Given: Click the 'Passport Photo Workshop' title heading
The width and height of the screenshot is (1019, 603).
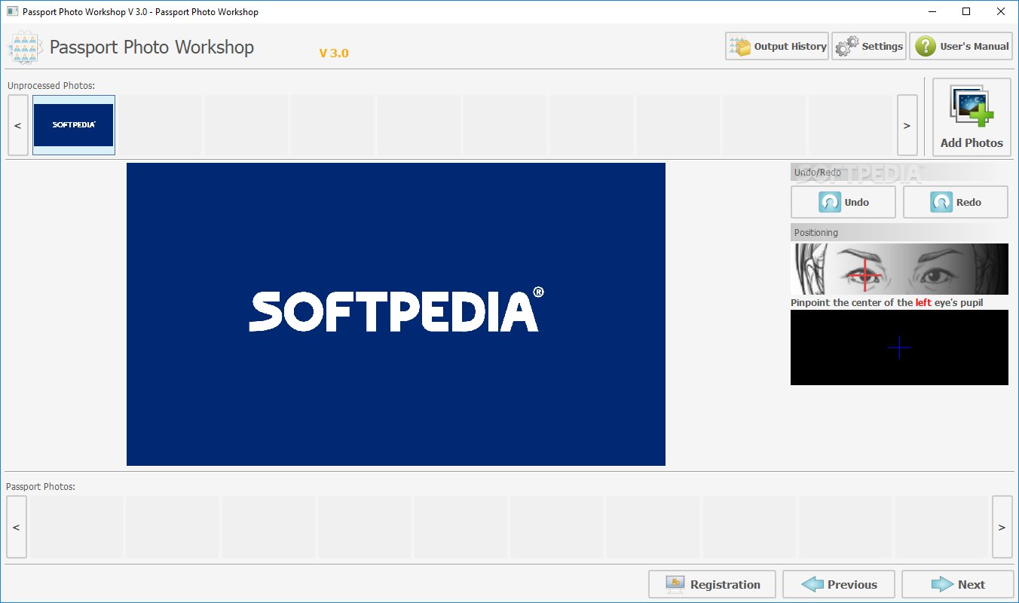Looking at the screenshot, I should click(151, 47).
